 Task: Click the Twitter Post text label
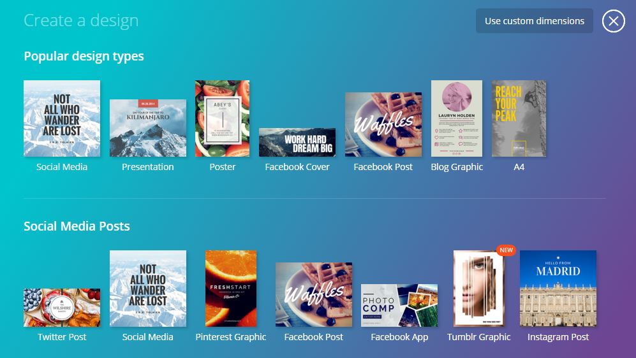(x=62, y=337)
